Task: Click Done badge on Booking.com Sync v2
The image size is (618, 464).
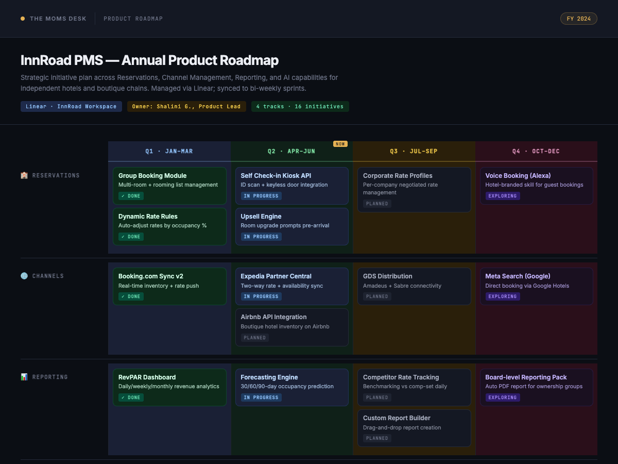Action: pos(131,296)
